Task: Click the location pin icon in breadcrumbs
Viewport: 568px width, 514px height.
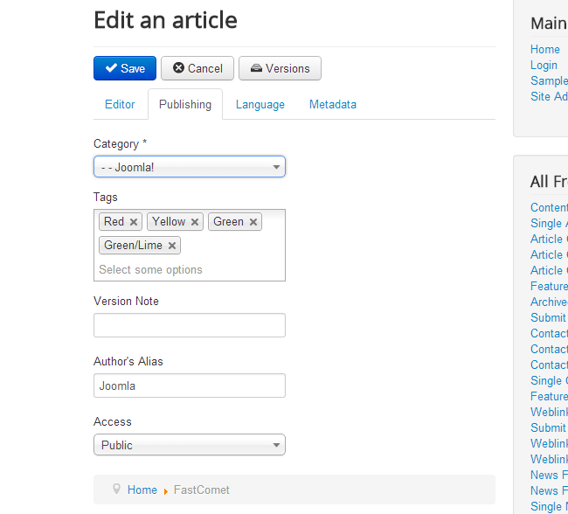Action: point(116,490)
